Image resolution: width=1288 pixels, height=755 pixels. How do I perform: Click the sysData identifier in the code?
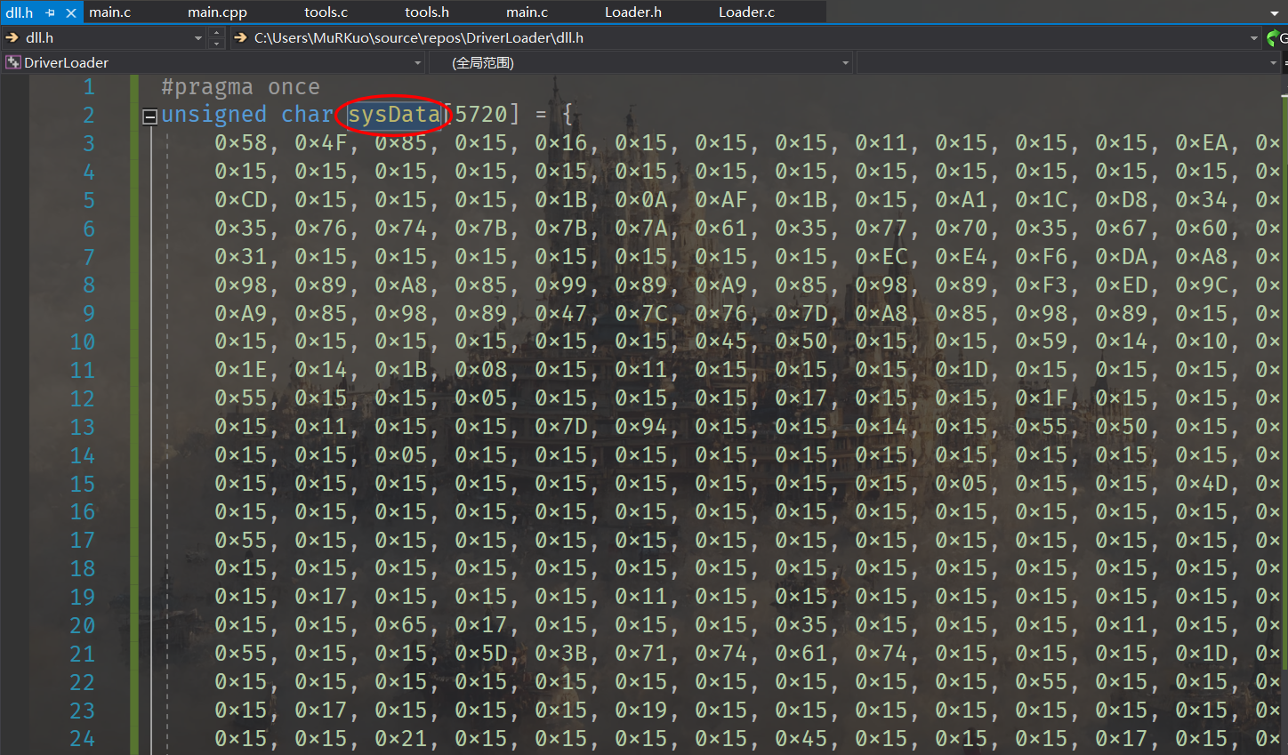pyautogui.click(x=393, y=115)
